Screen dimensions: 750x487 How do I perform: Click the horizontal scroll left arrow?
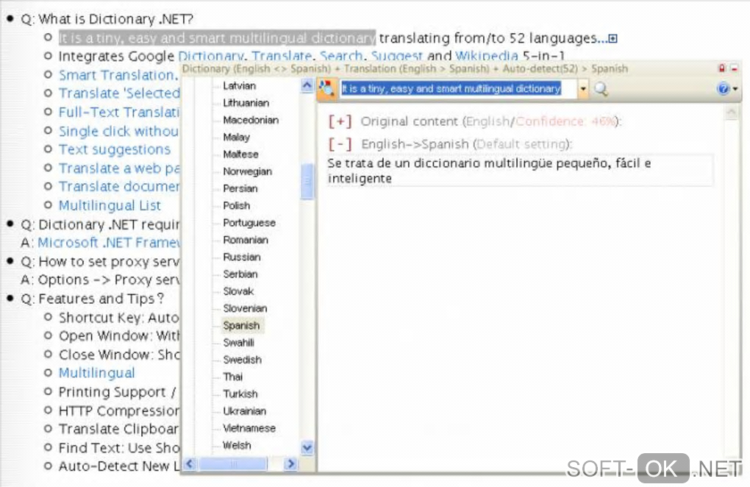190,463
